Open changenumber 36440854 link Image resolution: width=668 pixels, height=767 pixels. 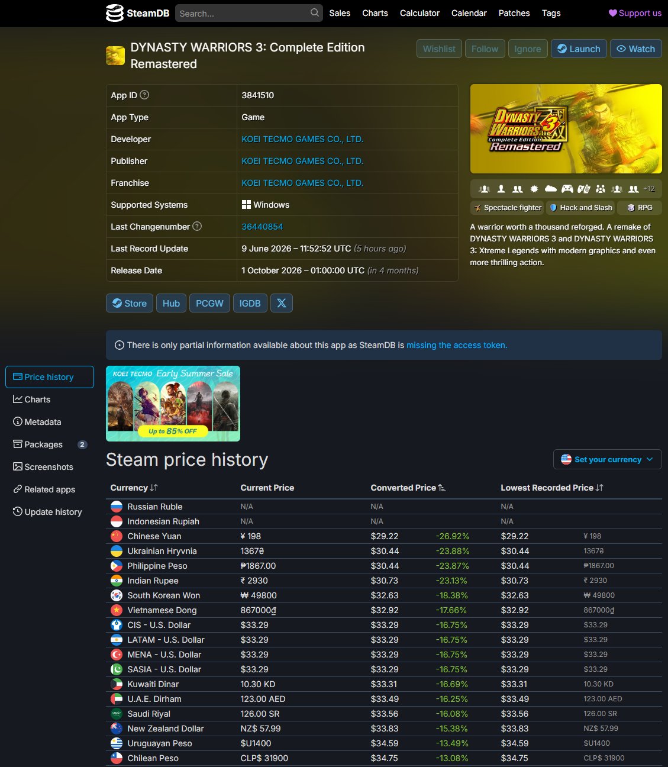[x=262, y=227]
